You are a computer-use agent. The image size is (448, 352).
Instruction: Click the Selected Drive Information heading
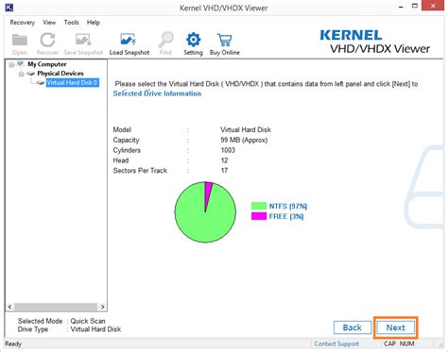pos(157,93)
